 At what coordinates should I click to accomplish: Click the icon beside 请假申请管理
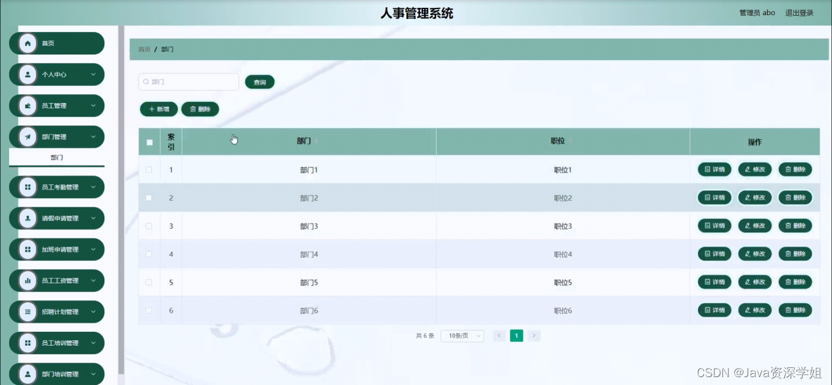[28, 218]
